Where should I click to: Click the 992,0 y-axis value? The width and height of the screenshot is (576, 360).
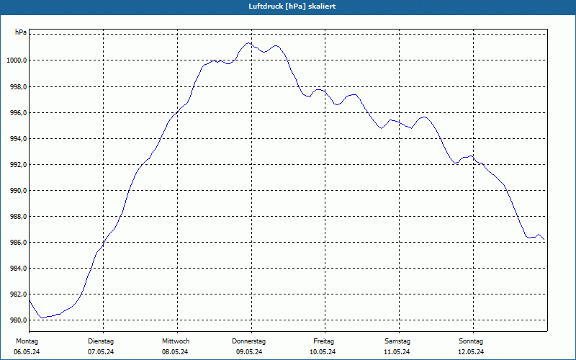point(18,165)
